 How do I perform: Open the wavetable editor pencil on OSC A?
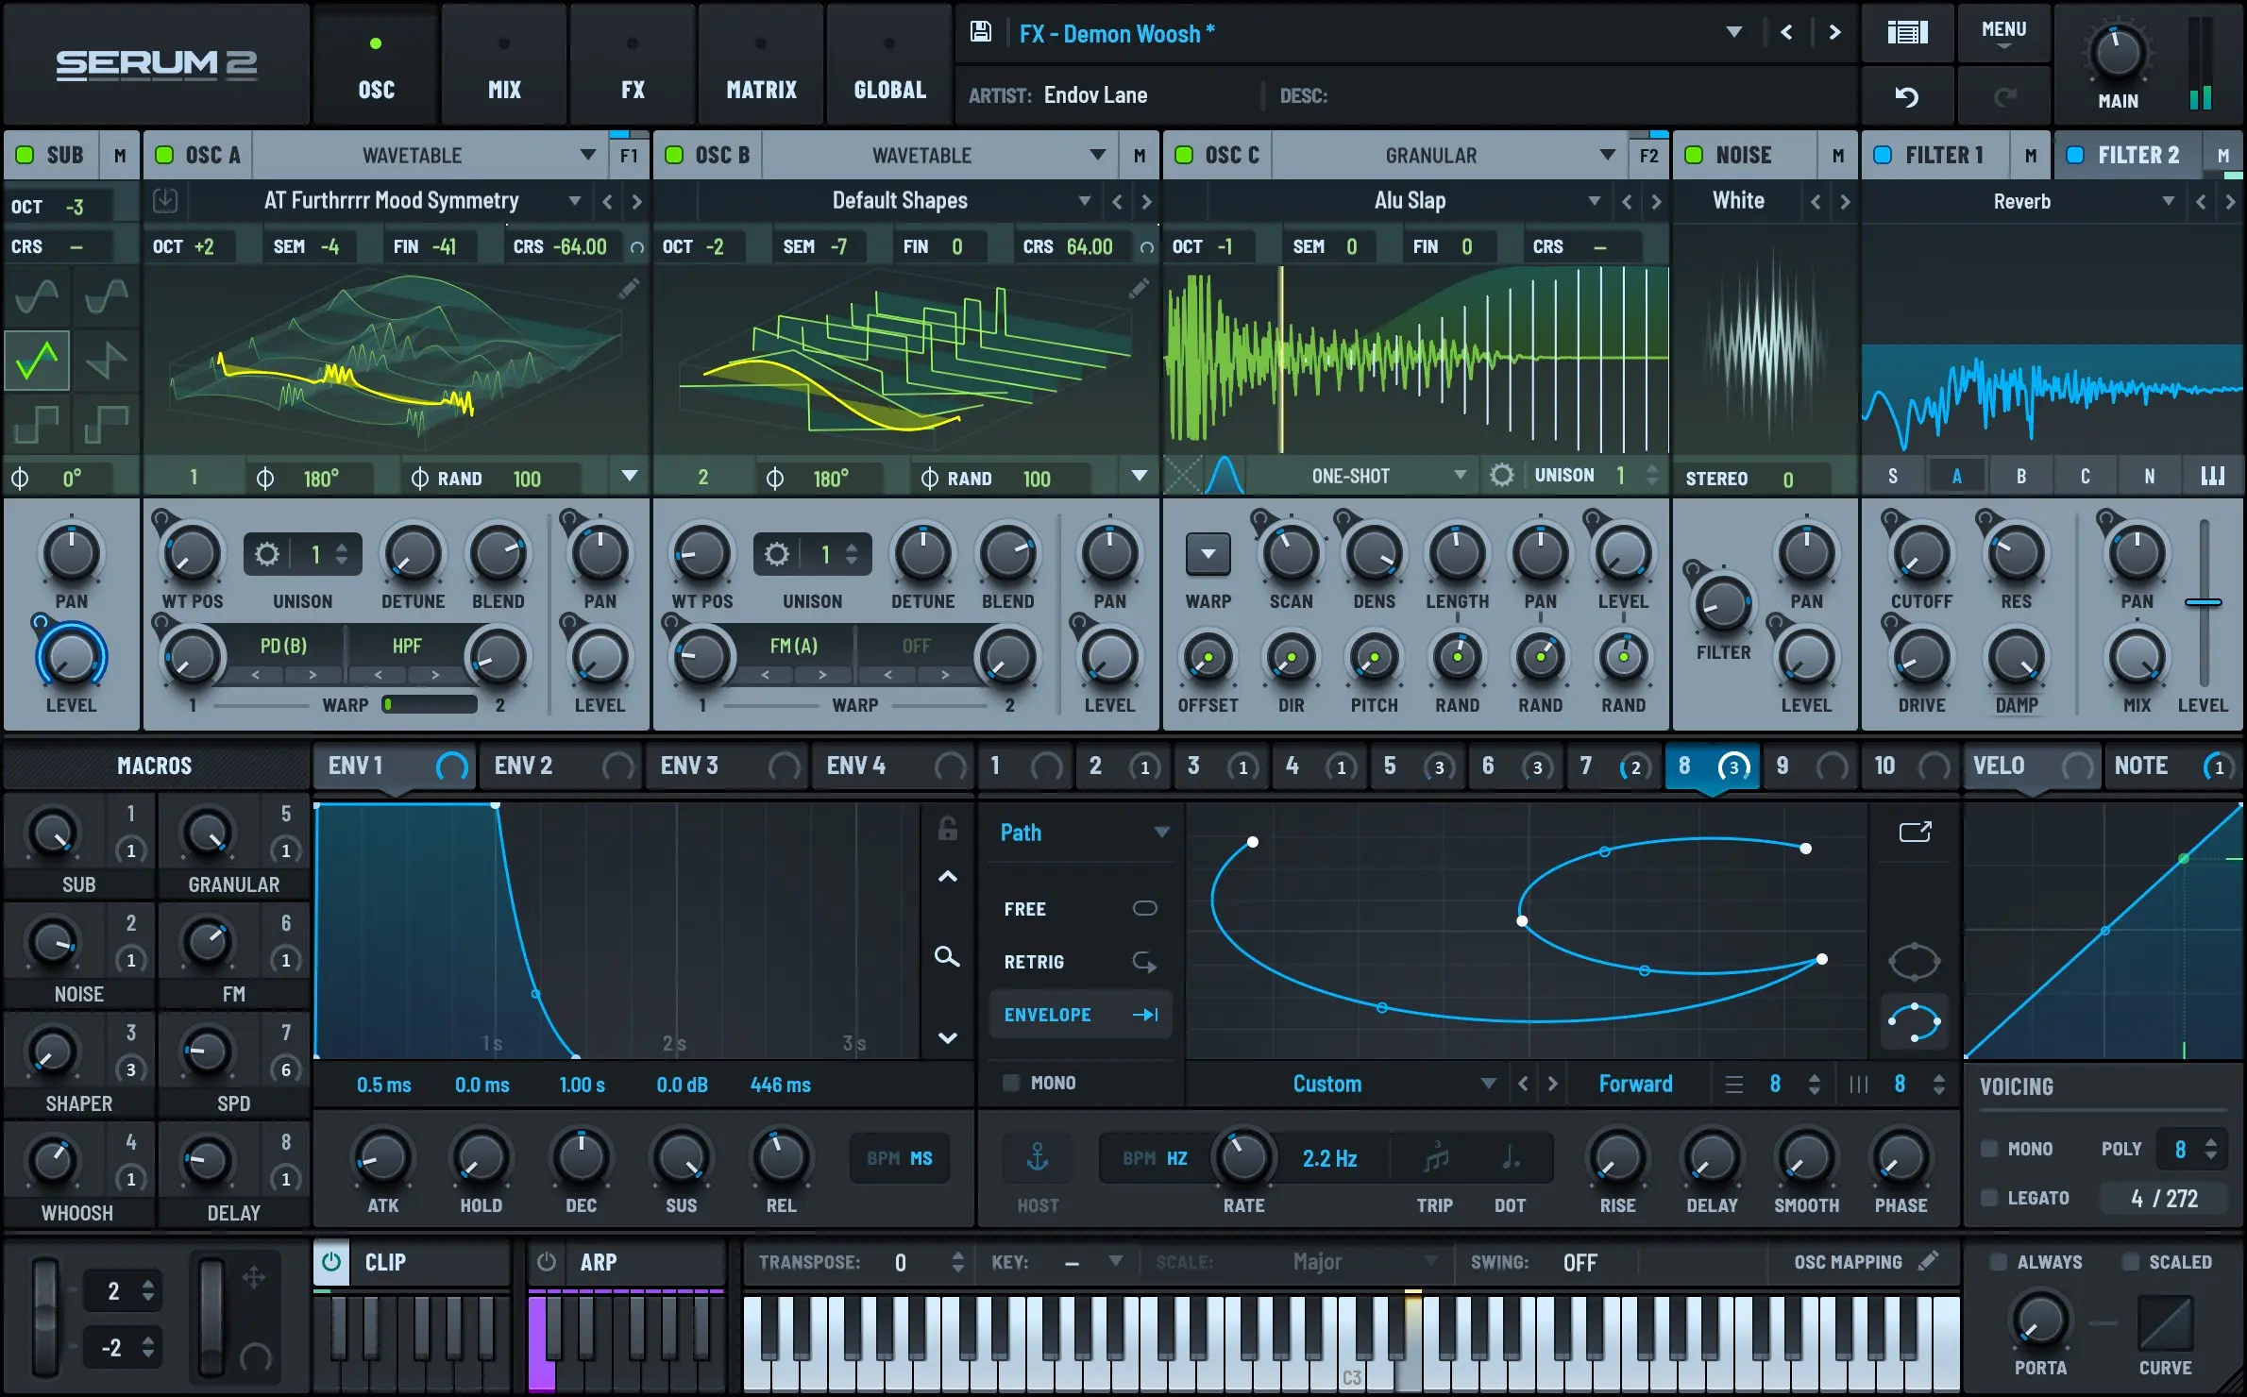click(x=627, y=289)
